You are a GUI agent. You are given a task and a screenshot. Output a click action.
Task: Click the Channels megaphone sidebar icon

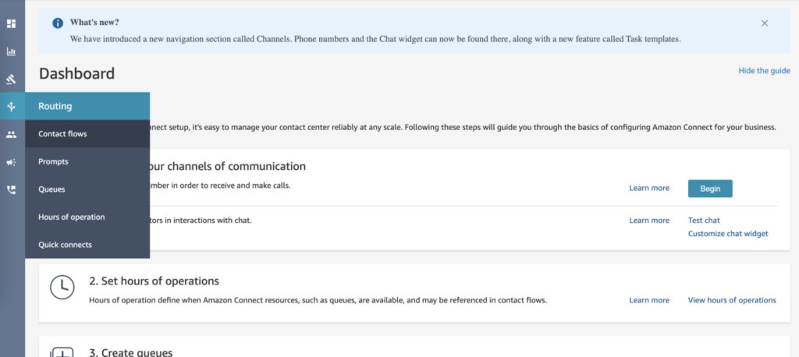[11, 162]
